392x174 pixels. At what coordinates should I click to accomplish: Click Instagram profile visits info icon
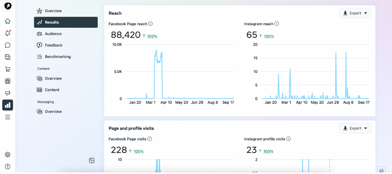point(289,139)
